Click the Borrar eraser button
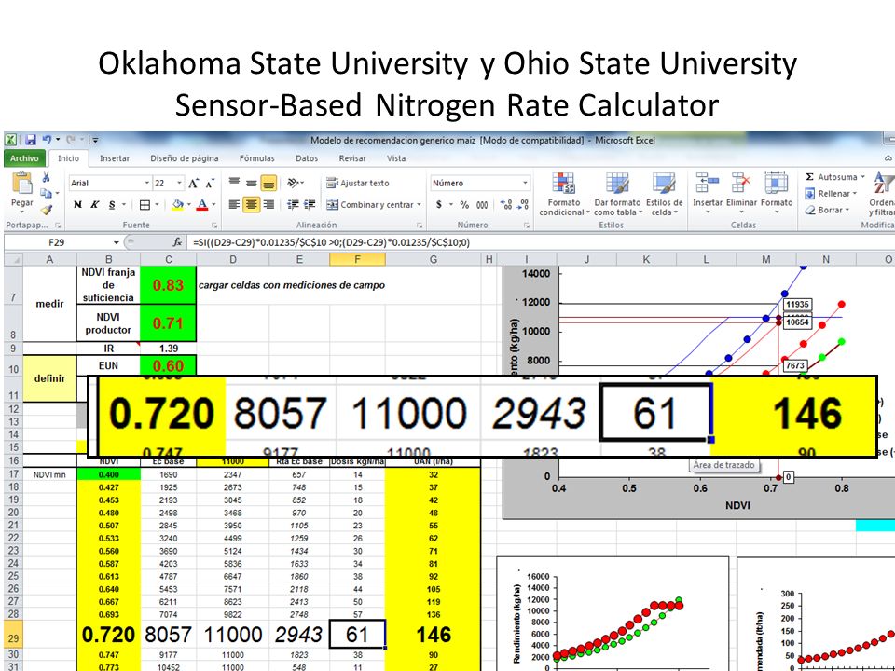 (827, 210)
